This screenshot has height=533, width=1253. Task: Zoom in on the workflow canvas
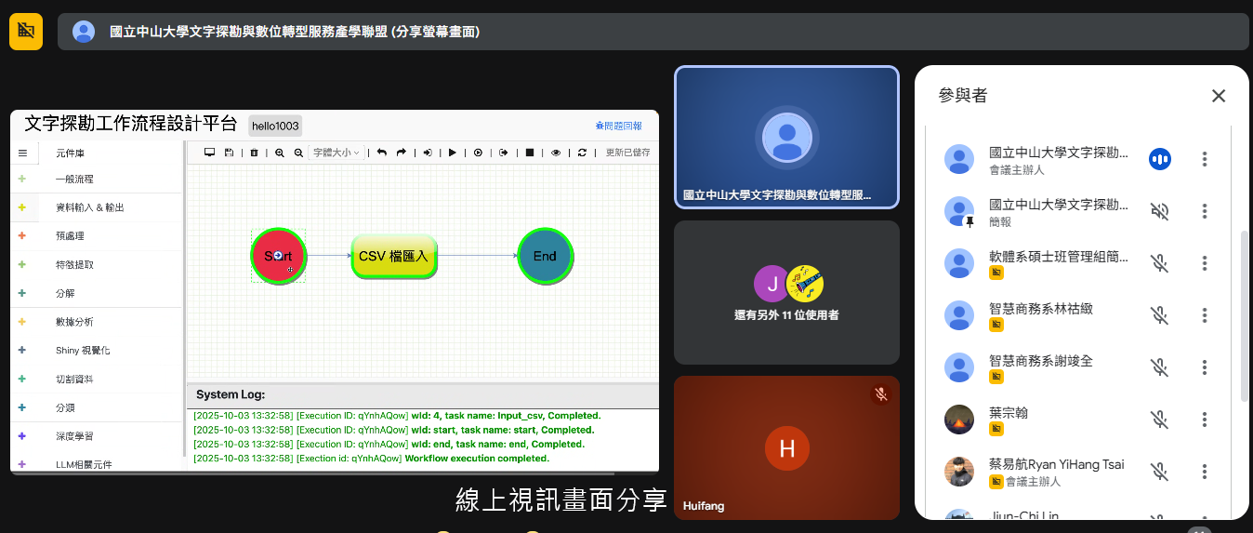pyautogui.click(x=280, y=153)
